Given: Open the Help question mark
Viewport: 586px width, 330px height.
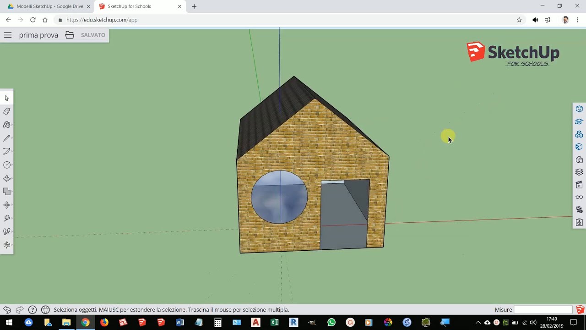Looking at the screenshot, I should [33, 310].
